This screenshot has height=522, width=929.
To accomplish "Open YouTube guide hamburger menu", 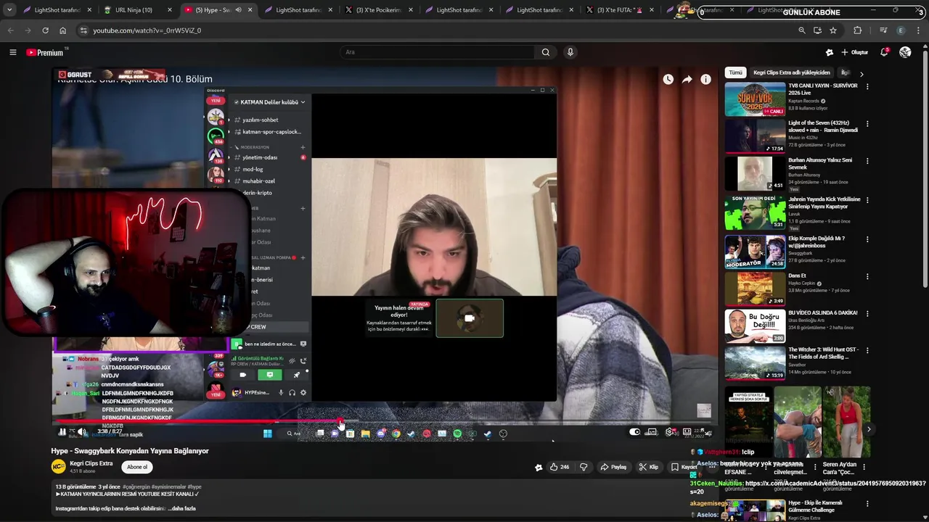I will [x=12, y=52].
